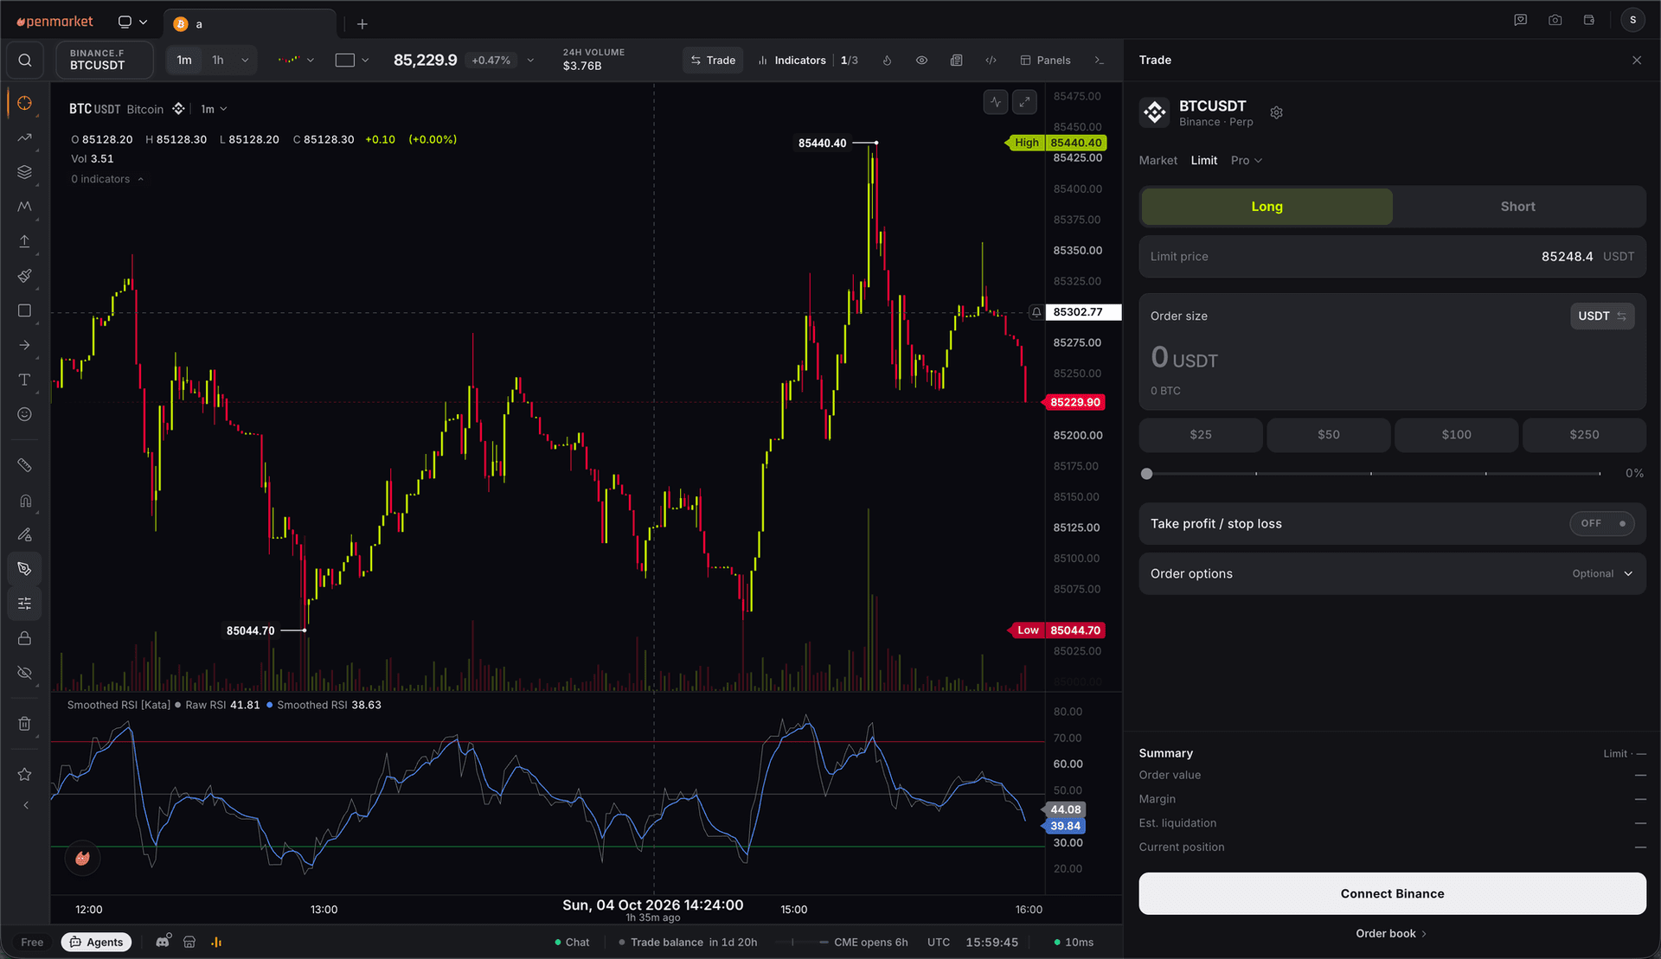Open the Trade panel button

[x=713, y=60]
